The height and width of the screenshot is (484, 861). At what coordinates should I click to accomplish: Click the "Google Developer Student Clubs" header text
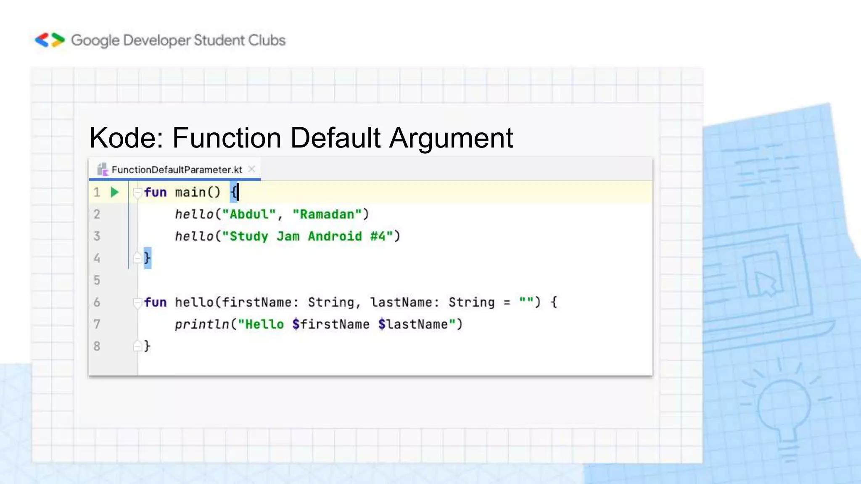(x=178, y=40)
